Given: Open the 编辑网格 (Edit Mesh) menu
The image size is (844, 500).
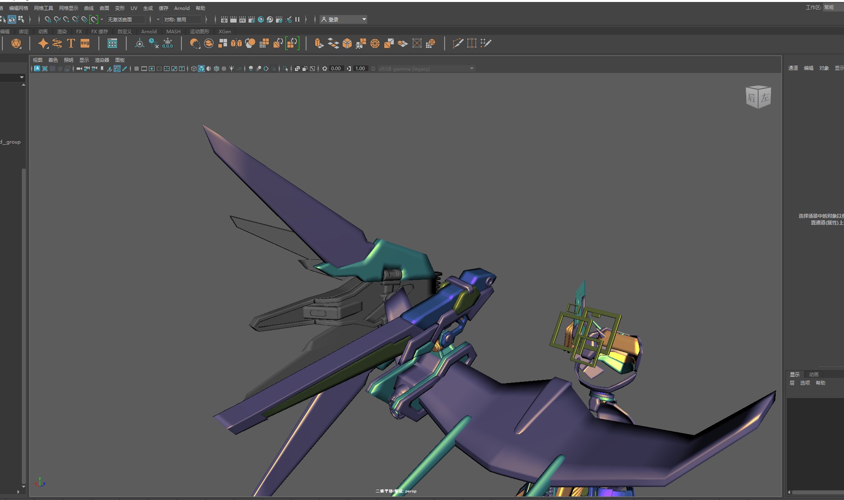Looking at the screenshot, I should point(19,8).
